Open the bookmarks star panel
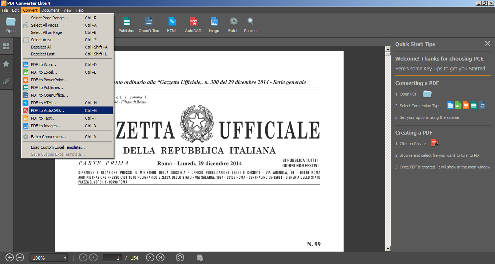 pyautogui.click(x=6, y=64)
